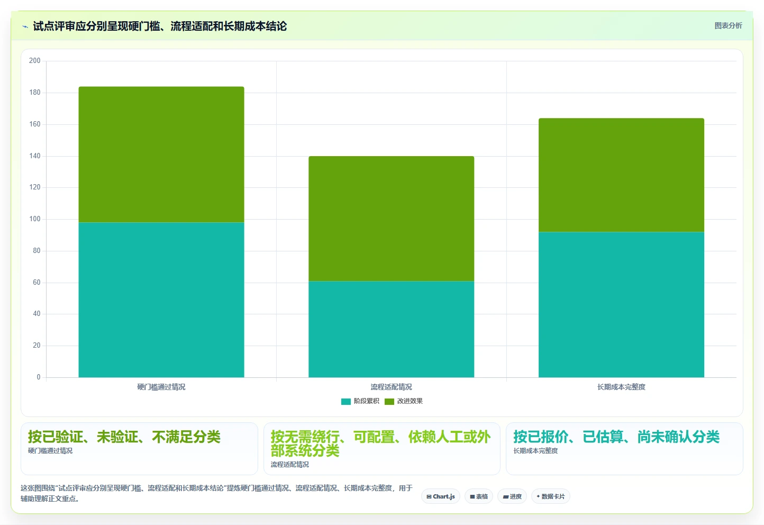Click the 表格 tag chip
Image resolution: width=764 pixels, height=525 pixels.
(479, 496)
